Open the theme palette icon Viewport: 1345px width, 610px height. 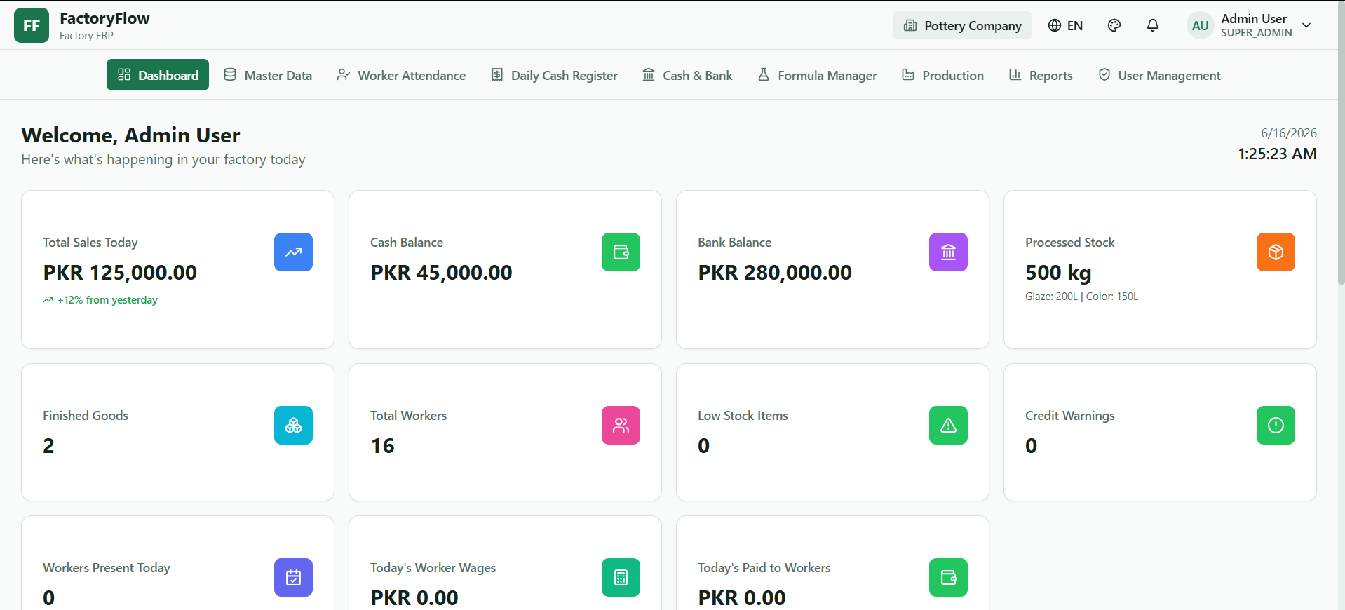click(x=1114, y=25)
